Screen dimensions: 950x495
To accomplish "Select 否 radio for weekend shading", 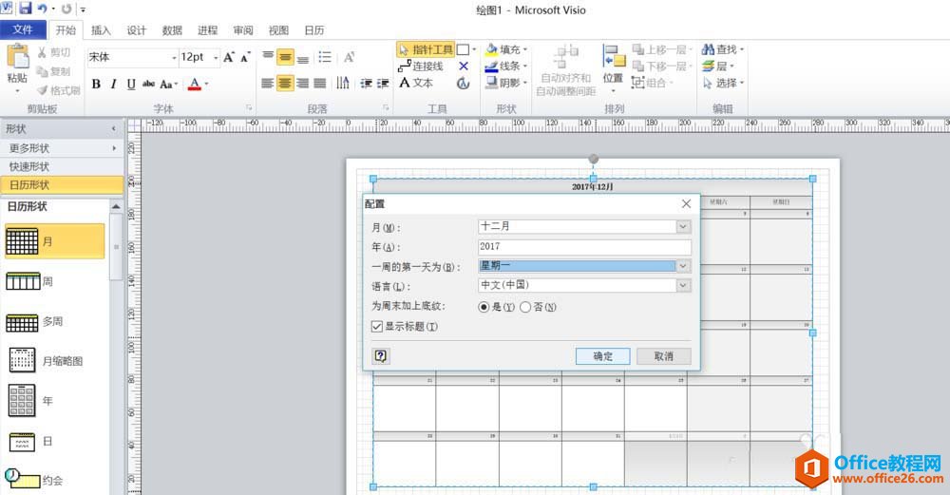I will [x=525, y=307].
